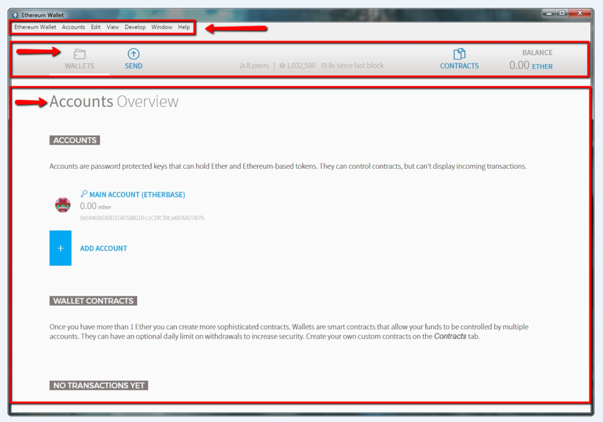Screen dimensions: 603x422
Task: Open the Accounts menu
Action: (74, 27)
